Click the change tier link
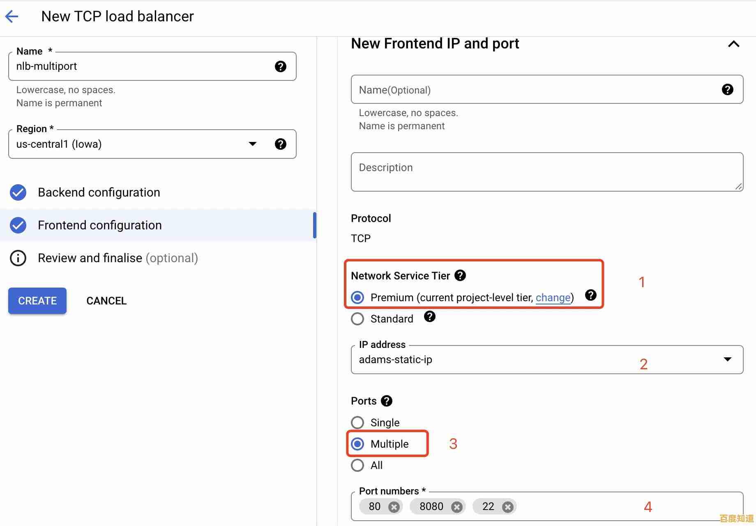This screenshot has height=526, width=756. coord(553,297)
